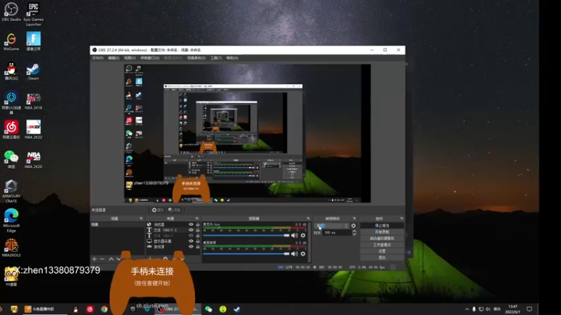Open the 编辑(E) menu
The image size is (561, 315).
click(114, 58)
